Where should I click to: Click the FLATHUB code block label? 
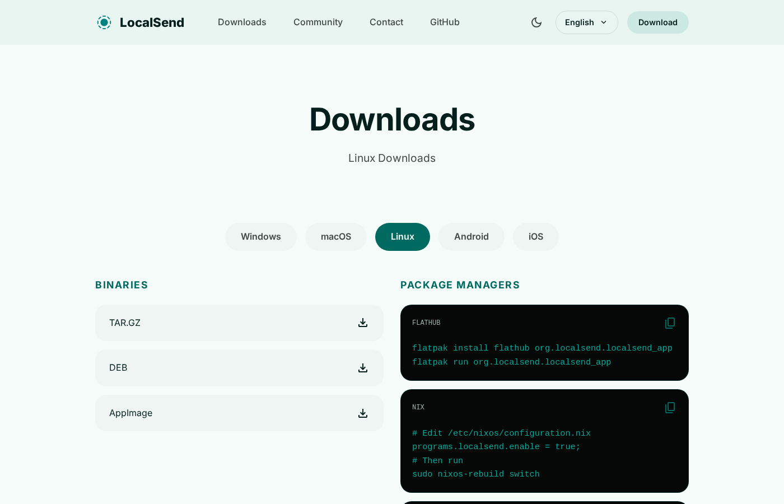point(426,323)
